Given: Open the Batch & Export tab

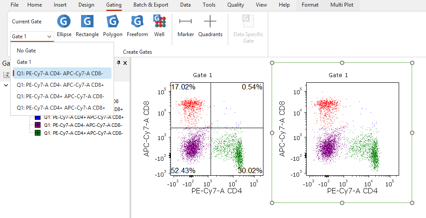Looking at the screenshot, I should (151, 5).
